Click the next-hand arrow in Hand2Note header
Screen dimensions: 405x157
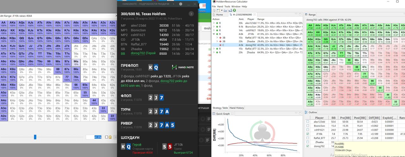(191, 14)
